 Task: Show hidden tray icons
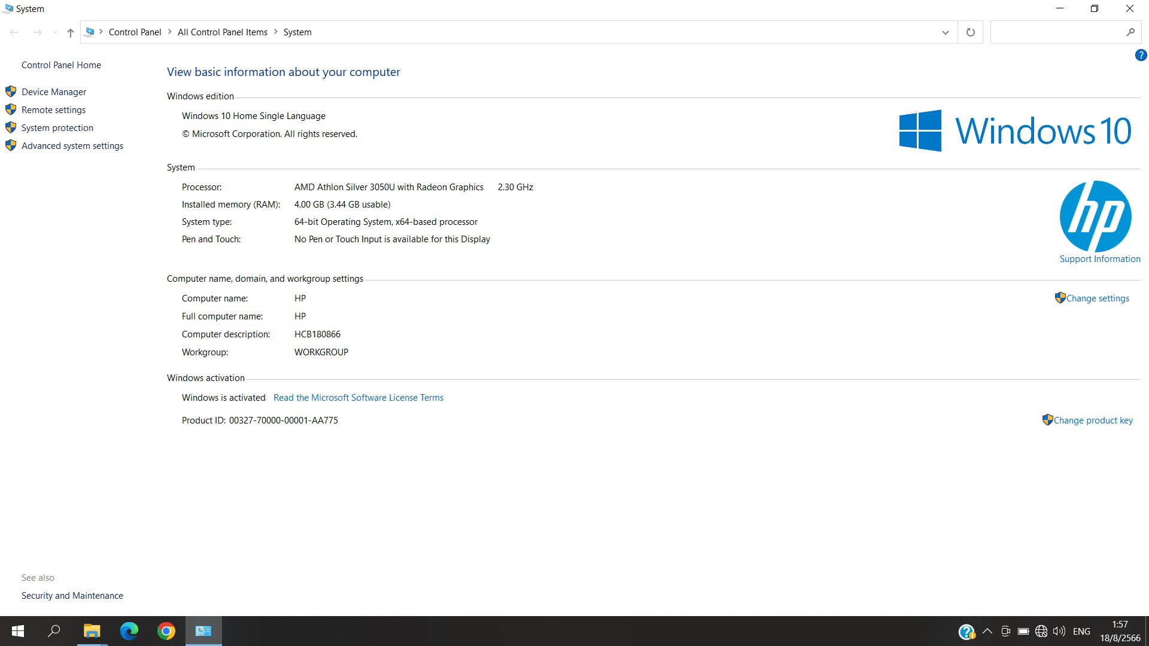pos(987,631)
